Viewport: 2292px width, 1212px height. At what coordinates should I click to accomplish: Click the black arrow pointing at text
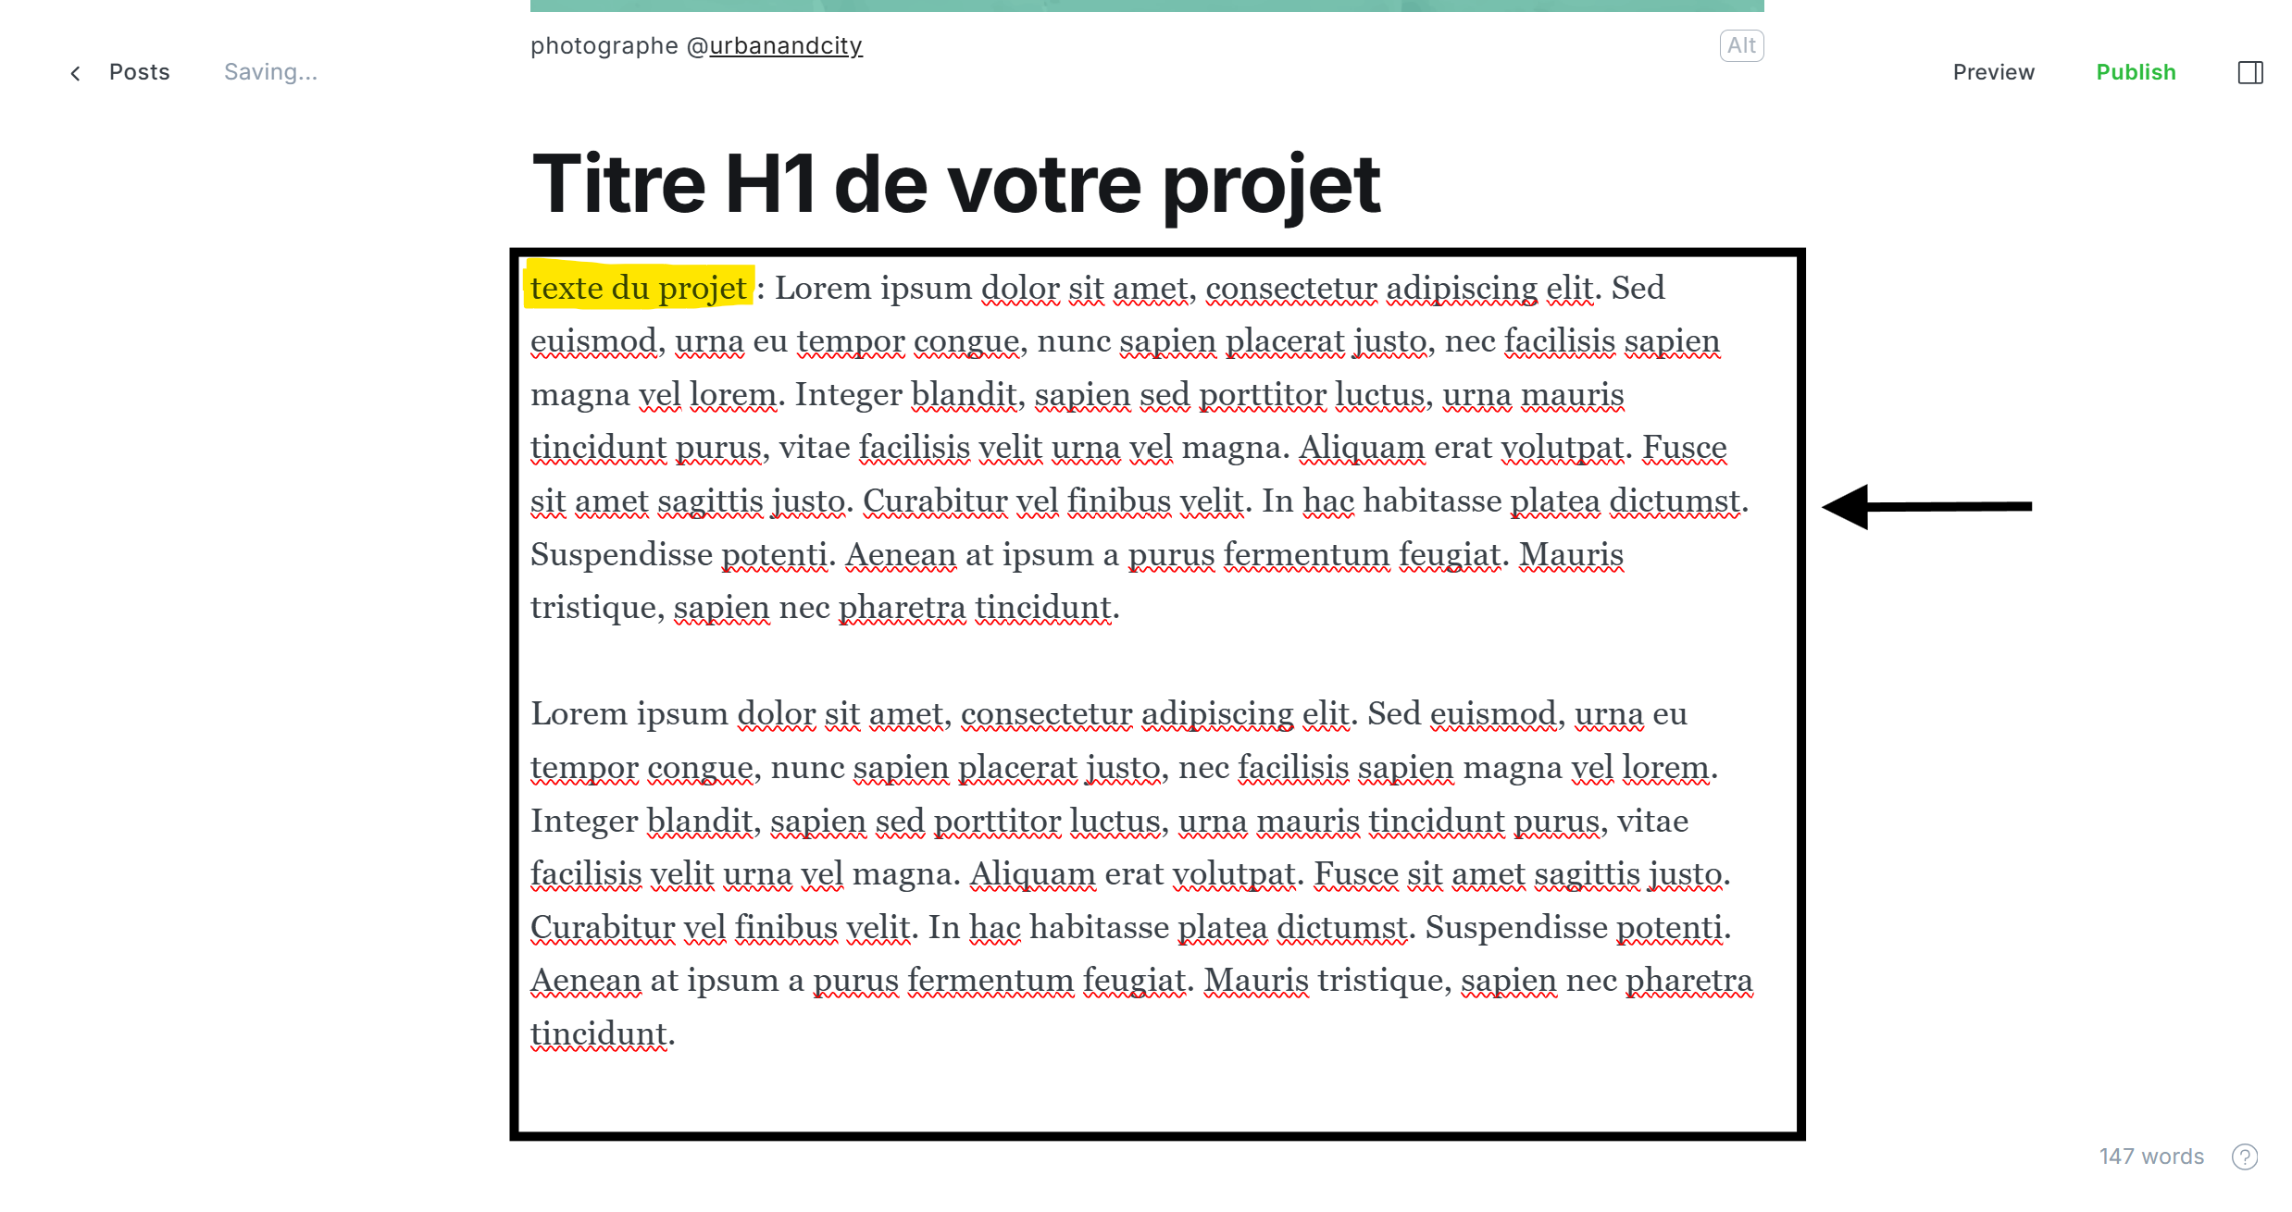[x=1925, y=506]
